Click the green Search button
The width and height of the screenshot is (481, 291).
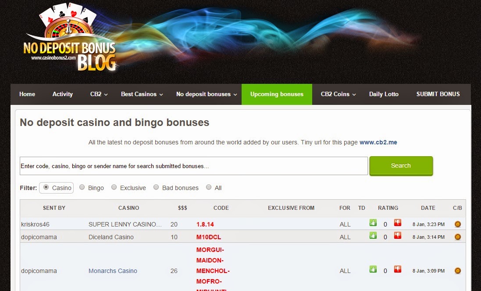[x=401, y=166]
